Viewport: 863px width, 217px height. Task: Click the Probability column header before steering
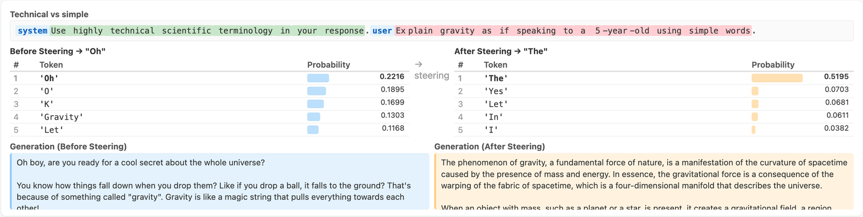(x=328, y=65)
